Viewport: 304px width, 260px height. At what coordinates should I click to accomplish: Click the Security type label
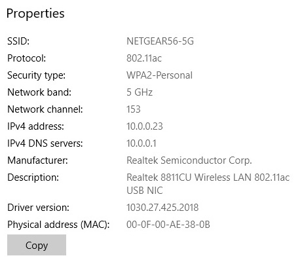pos(37,75)
